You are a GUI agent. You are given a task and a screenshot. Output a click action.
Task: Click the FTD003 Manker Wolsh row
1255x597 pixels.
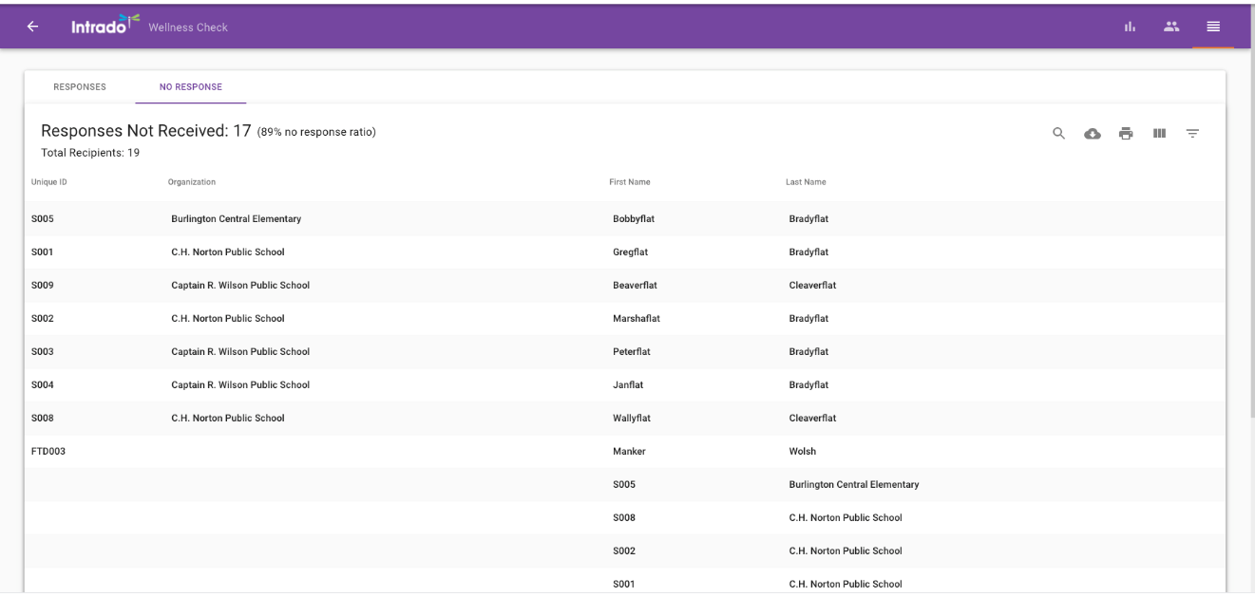(x=380, y=452)
